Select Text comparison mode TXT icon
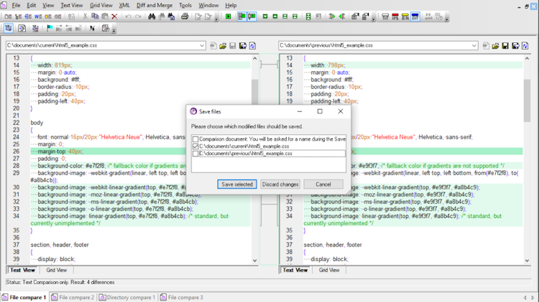This screenshot has height=302, width=539. [385, 16]
